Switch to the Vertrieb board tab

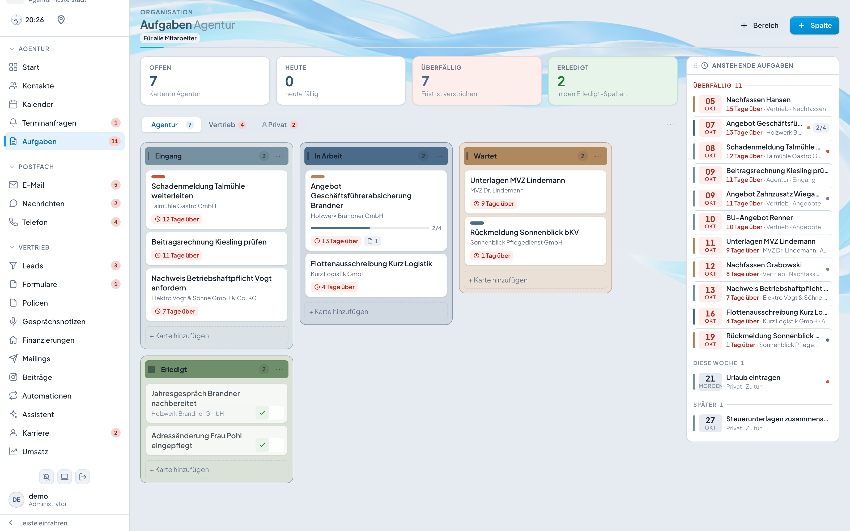(x=227, y=125)
